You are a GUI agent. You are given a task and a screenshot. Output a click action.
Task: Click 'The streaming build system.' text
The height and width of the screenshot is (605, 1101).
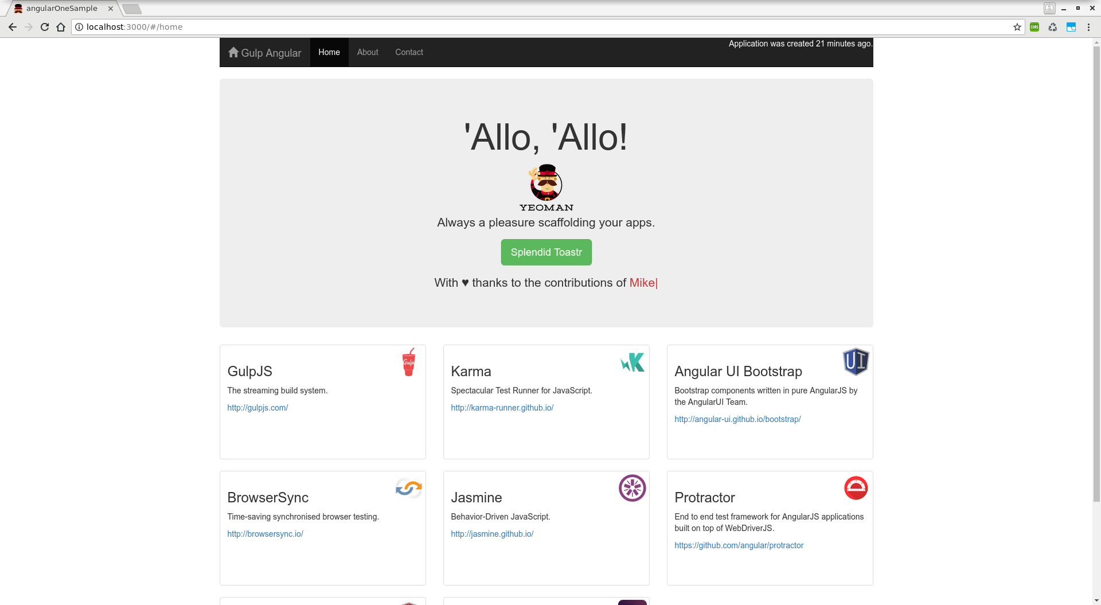pos(278,391)
